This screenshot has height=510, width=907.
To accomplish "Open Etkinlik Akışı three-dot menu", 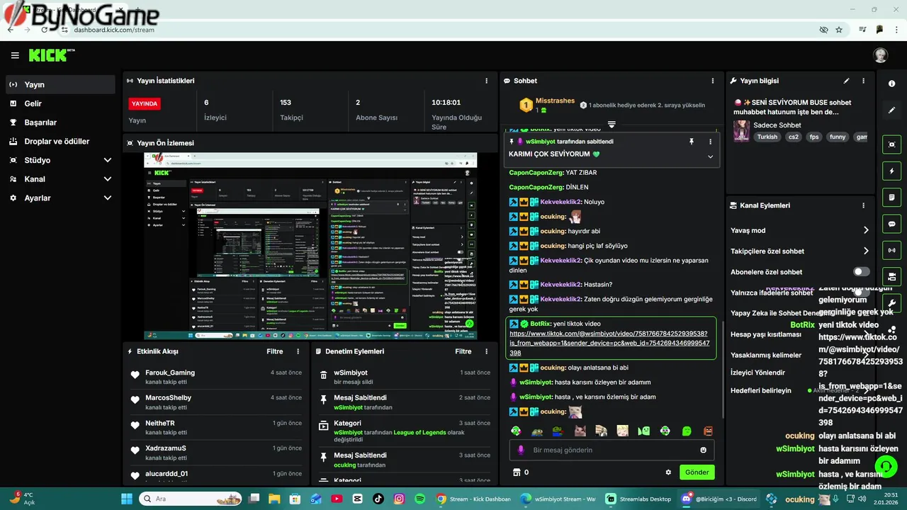I will [x=298, y=351].
